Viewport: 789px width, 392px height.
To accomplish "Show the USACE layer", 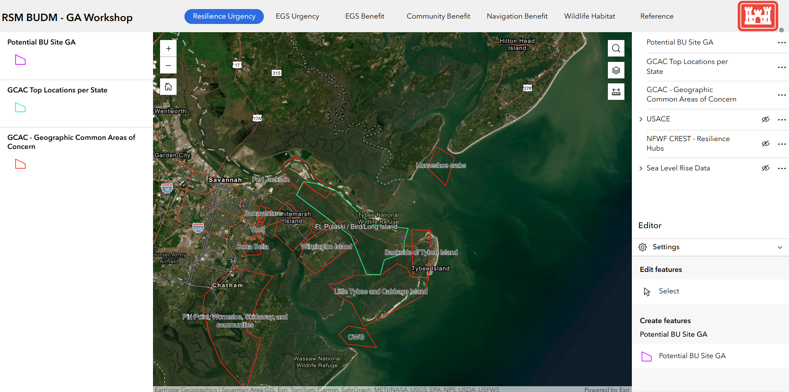I will click(765, 119).
